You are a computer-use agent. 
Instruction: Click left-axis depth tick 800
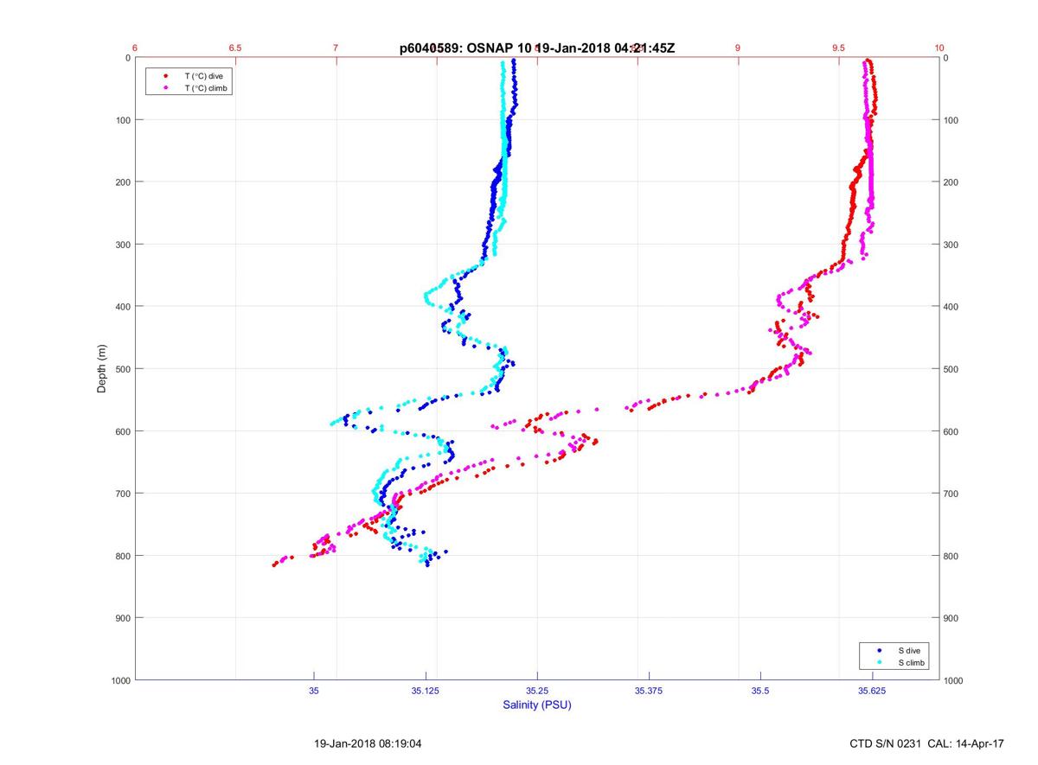[123, 556]
